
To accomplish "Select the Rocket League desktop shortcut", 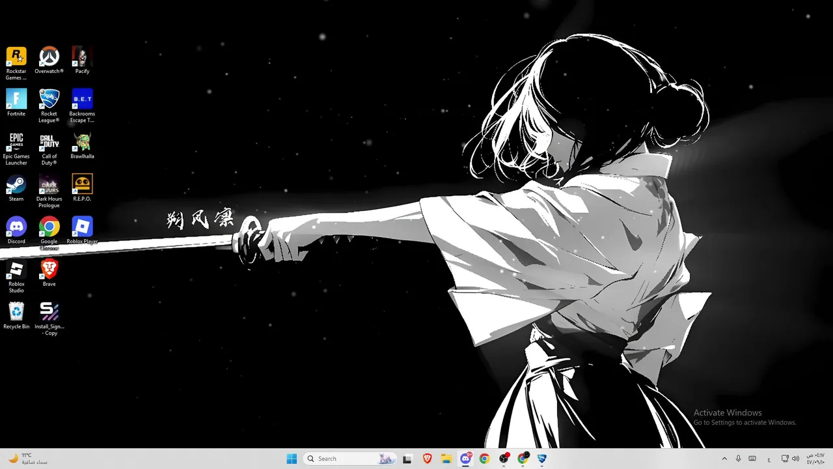I will point(49,106).
